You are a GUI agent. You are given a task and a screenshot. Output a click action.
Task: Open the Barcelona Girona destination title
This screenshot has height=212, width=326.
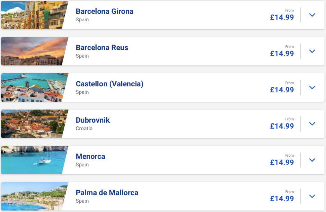point(104,11)
